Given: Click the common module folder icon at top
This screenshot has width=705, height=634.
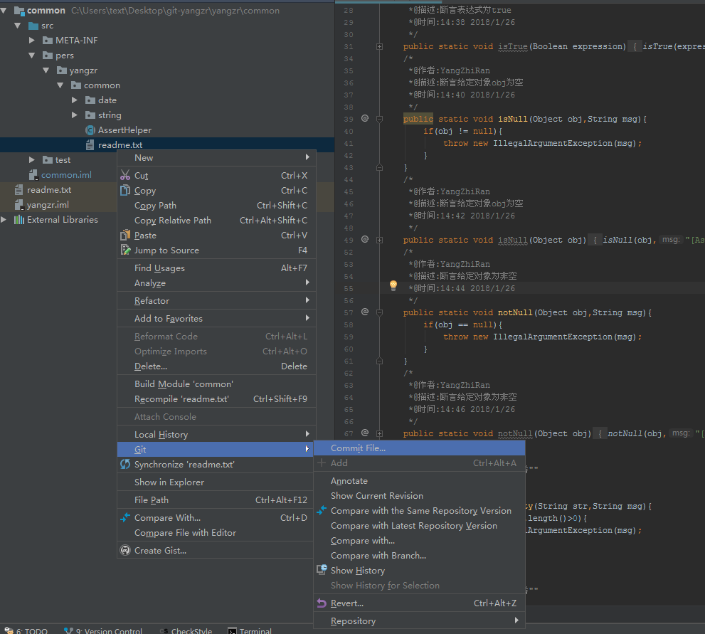Looking at the screenshot, I should pyautogui.click(x=19, y=11).
